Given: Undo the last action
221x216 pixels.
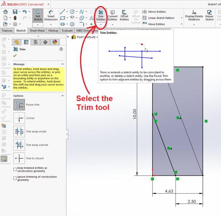Looking at the screenshot, I should pyautogui.click(x=25, y=12).
